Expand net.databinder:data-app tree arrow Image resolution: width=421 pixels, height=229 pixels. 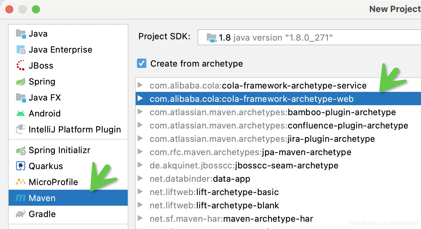(x=140, y=179)
